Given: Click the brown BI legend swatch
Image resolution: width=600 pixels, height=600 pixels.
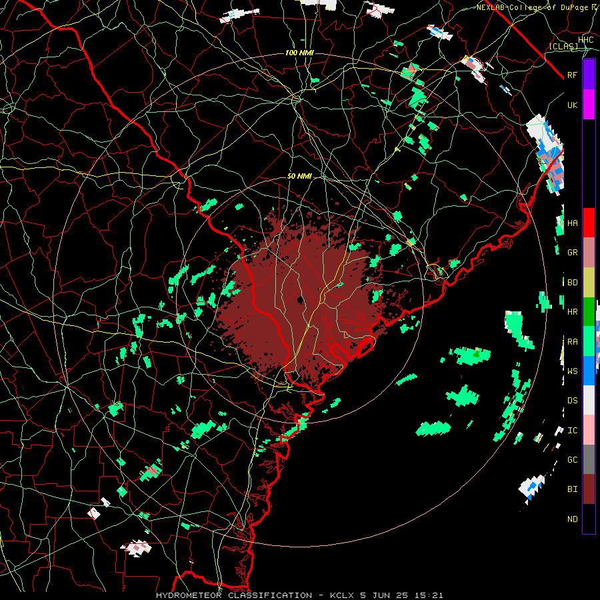Looking at the screenshot, I should click(589, 489).
